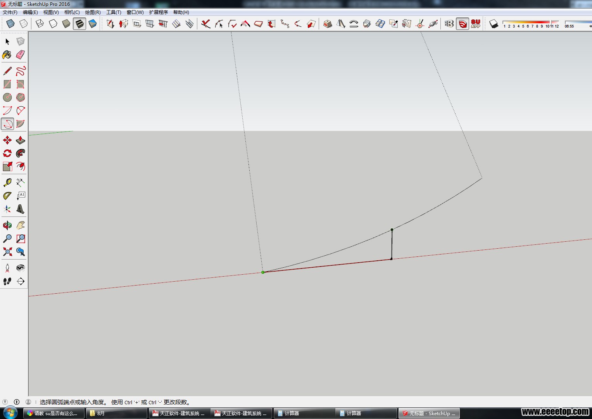
Task: Choose the Axes tool
Action: point(7,209)
